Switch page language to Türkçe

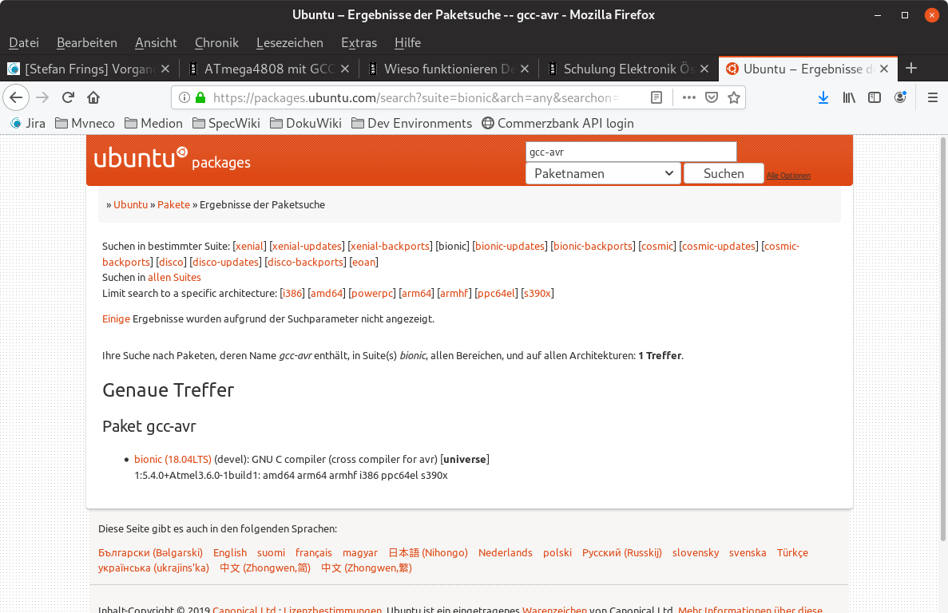tap(792, 552)
